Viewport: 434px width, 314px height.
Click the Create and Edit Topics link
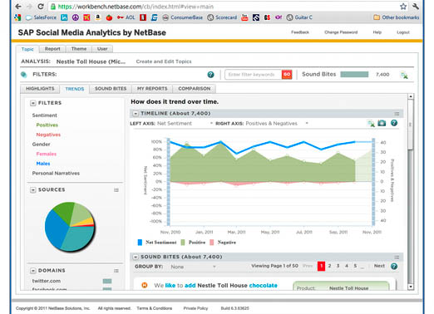click(x=164, y=61)
